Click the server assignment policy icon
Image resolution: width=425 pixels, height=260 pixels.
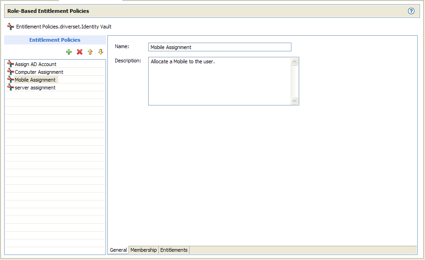point(11,88)
